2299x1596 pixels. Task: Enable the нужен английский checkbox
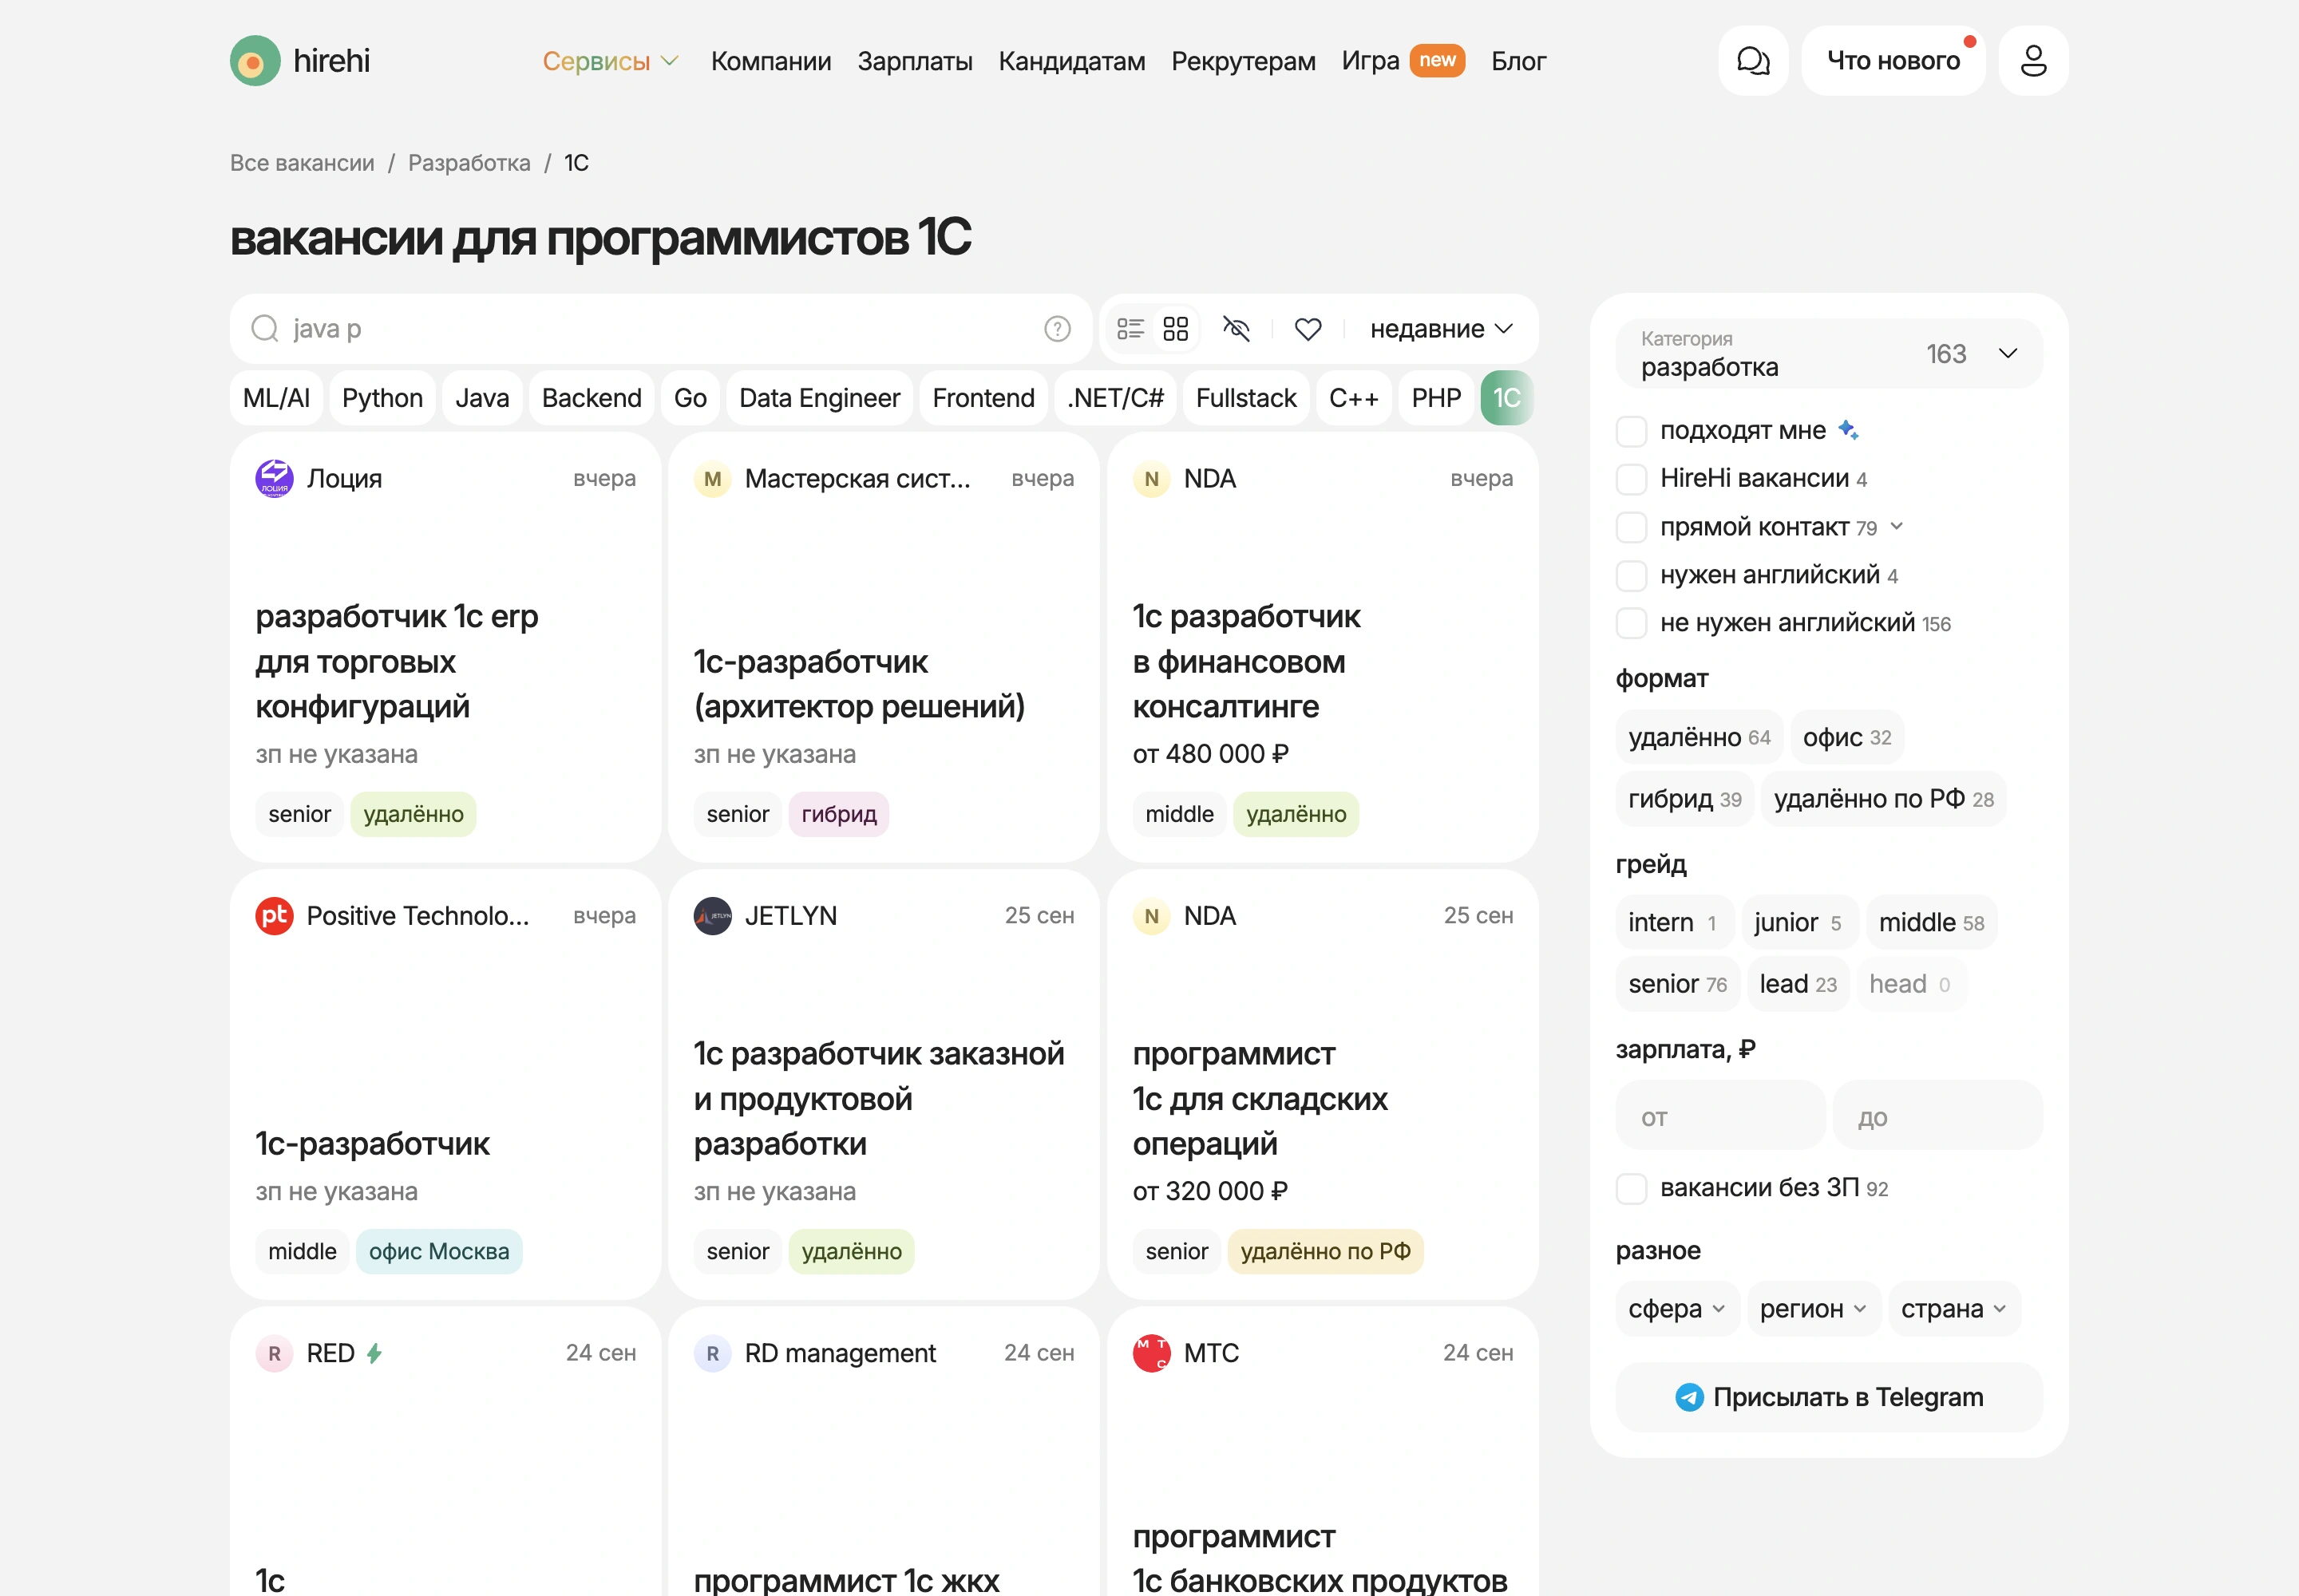(1631, 575)
